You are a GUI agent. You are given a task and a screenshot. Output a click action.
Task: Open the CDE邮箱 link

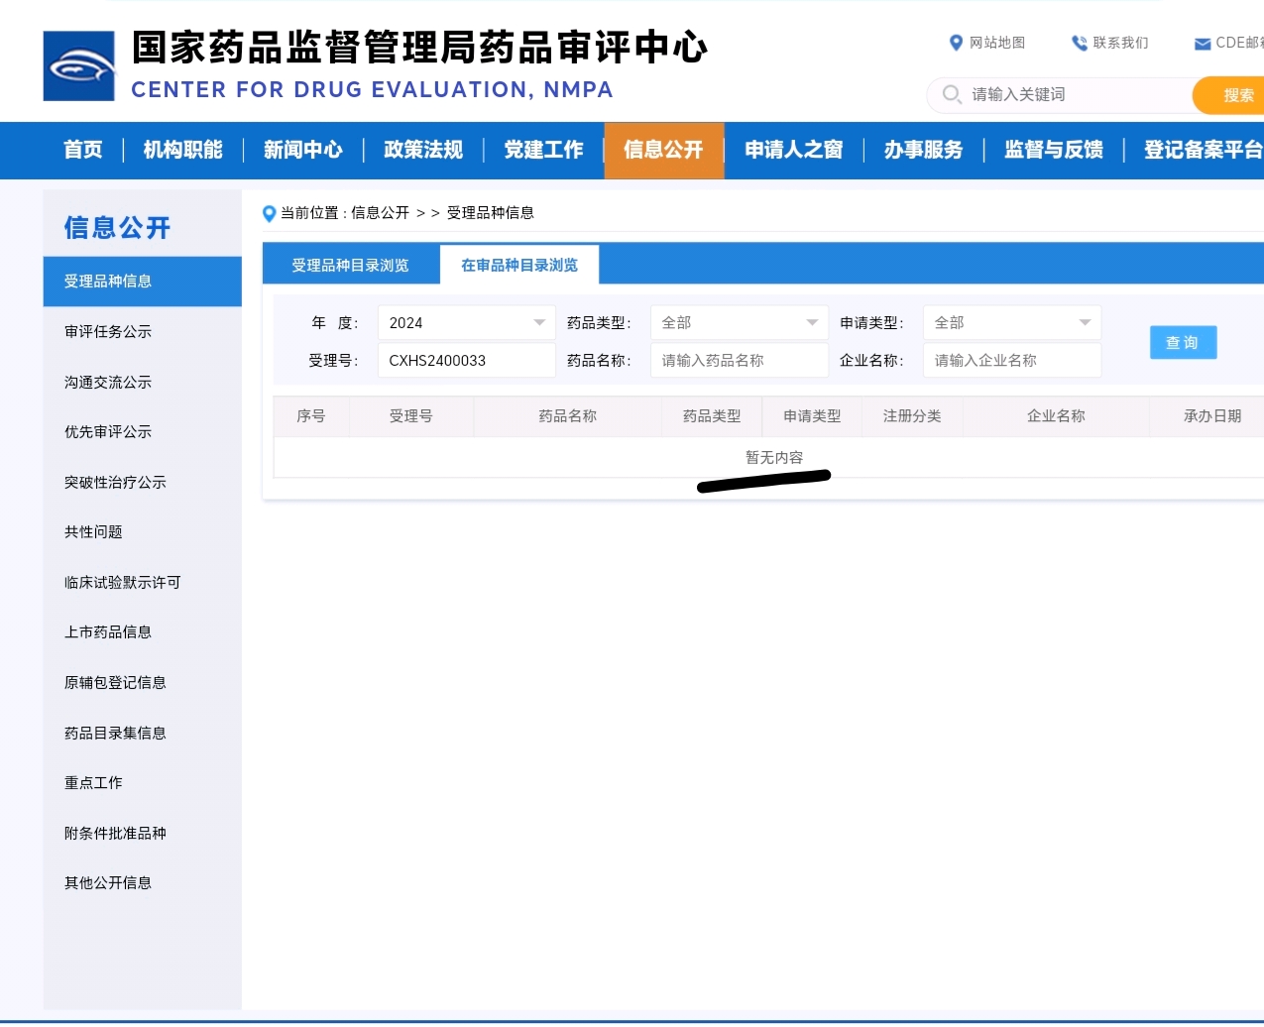[1239, 43]
